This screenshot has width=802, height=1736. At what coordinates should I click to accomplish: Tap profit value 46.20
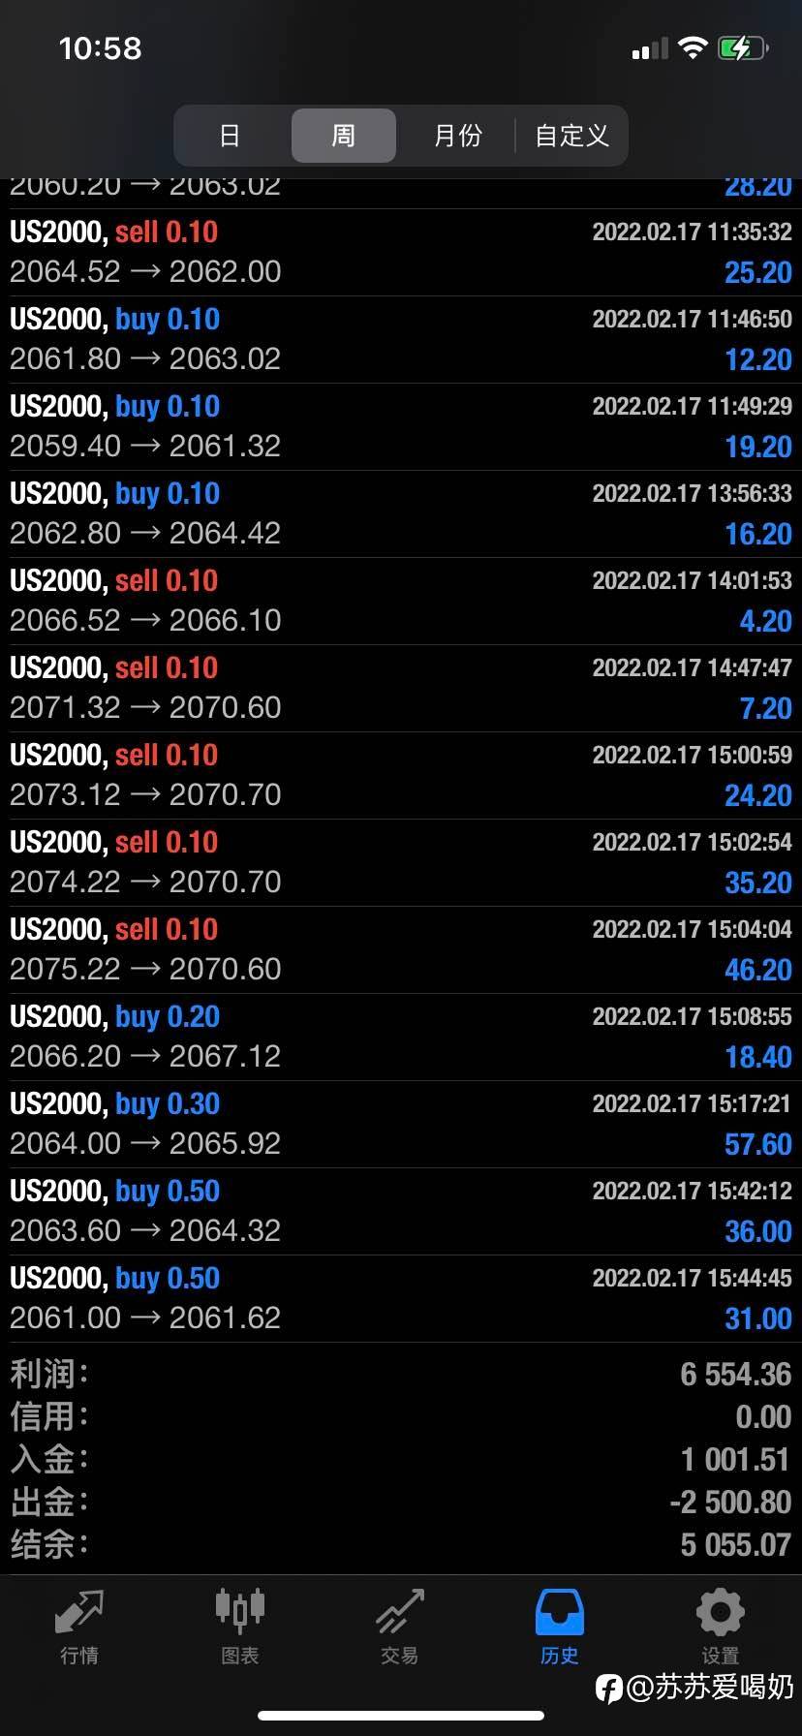pyautogui.click(x=758, y=970)
